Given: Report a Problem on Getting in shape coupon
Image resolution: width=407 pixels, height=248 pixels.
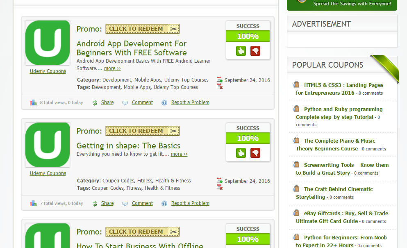Looking at the screenshot, I should click(190, 203).
